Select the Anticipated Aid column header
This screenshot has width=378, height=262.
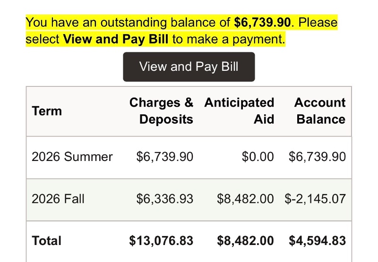(239, 111)
